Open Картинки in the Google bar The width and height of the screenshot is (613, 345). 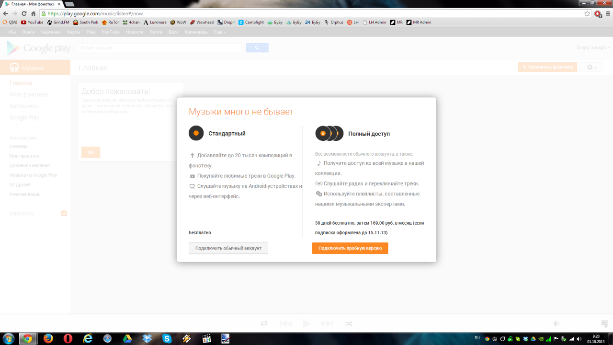(x=51, y=32)
